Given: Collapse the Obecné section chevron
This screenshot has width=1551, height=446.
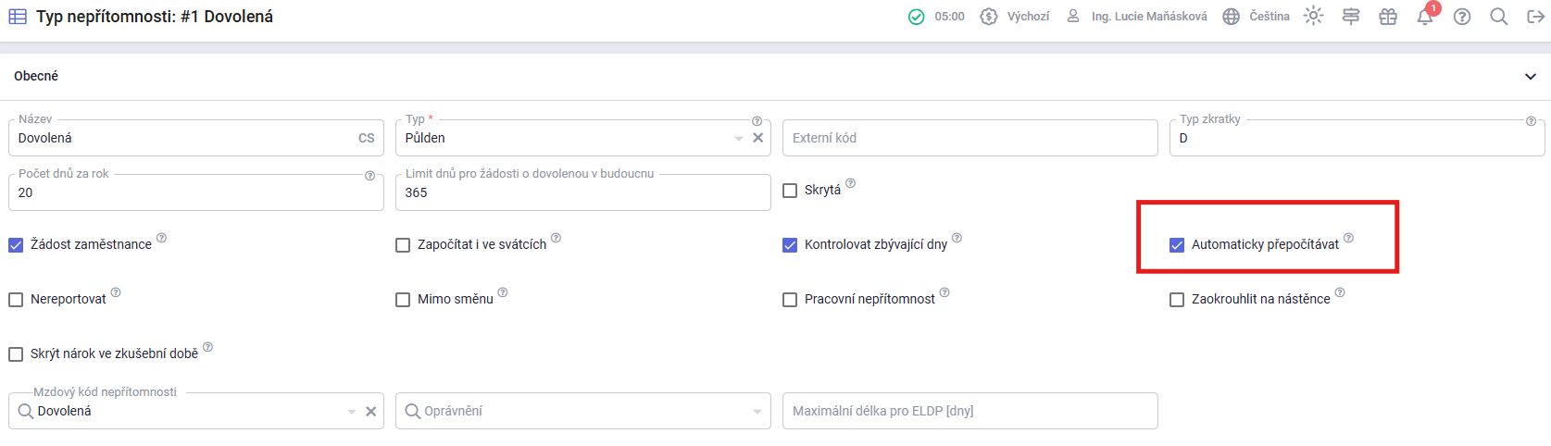Looking at the screenshot, I should 1531,77.
